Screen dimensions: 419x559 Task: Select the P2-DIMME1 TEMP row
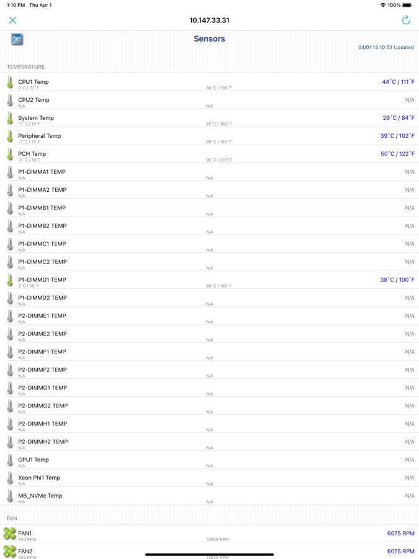coord(209,316)
